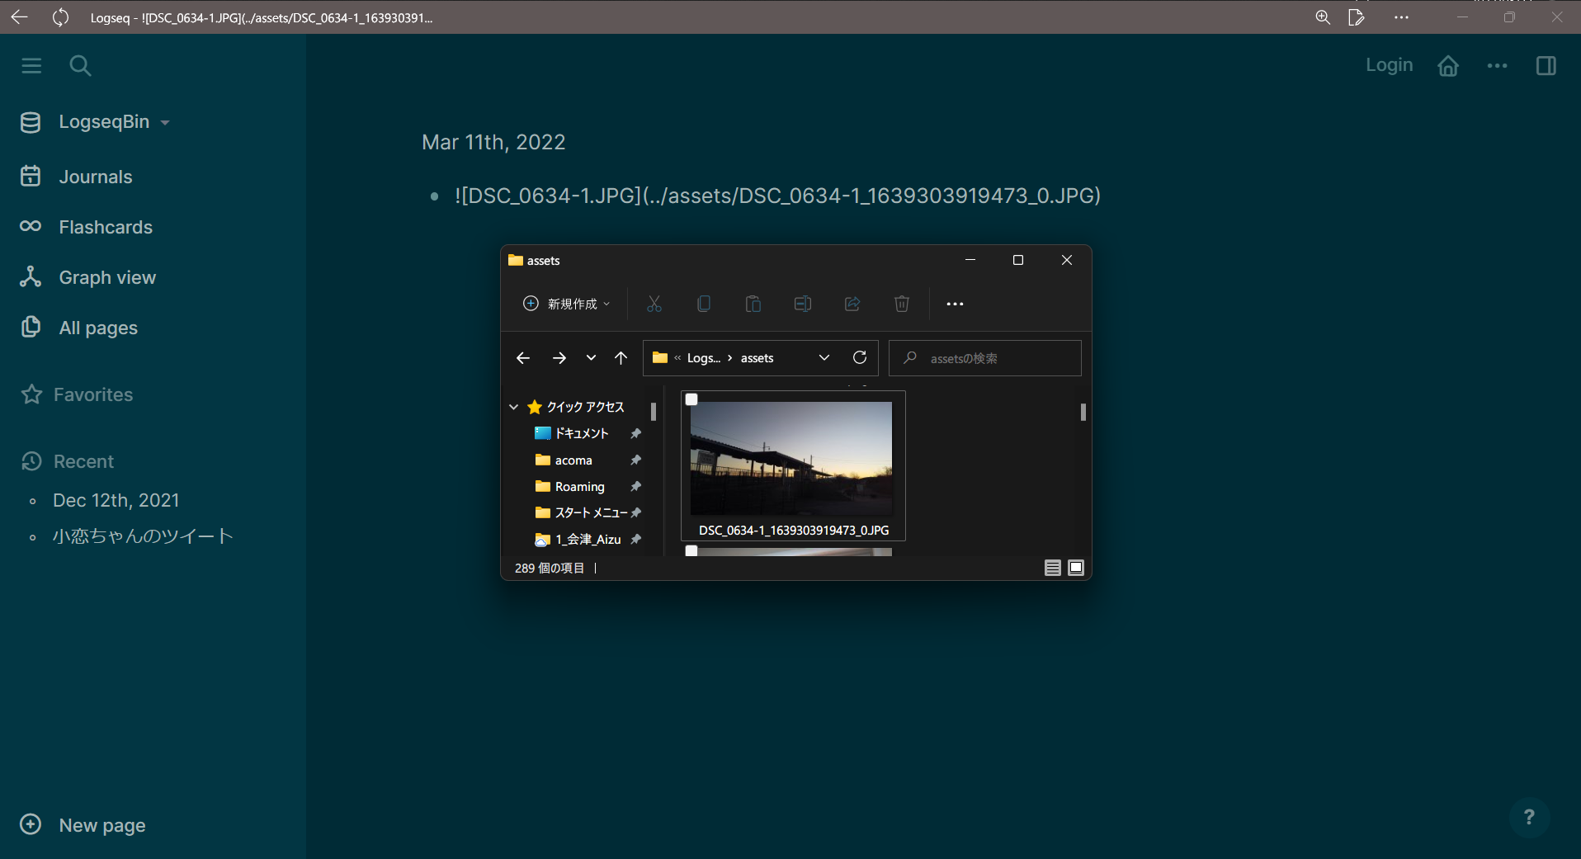Cut the selected file in Explorer
The height and width of the screenshot is (859, 1581).
click(654, 304)
